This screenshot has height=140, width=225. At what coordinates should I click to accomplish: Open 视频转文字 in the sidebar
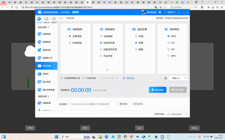pos(46,58)
